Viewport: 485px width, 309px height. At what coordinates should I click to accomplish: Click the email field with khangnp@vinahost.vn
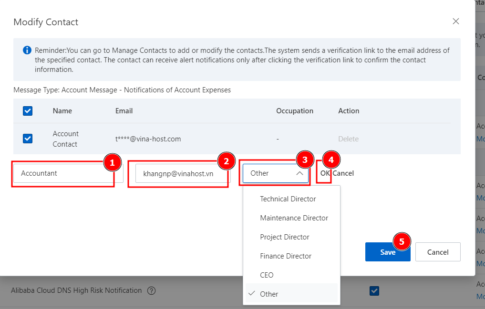pyautogui.click(x=178, y=173)
